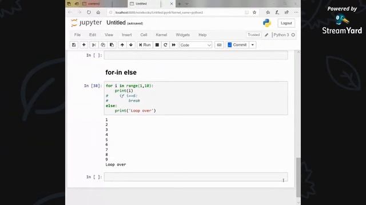This screenshot has width=366, height=205.
Task: Open the Kernel menu
Action: (x=161, y=35)
